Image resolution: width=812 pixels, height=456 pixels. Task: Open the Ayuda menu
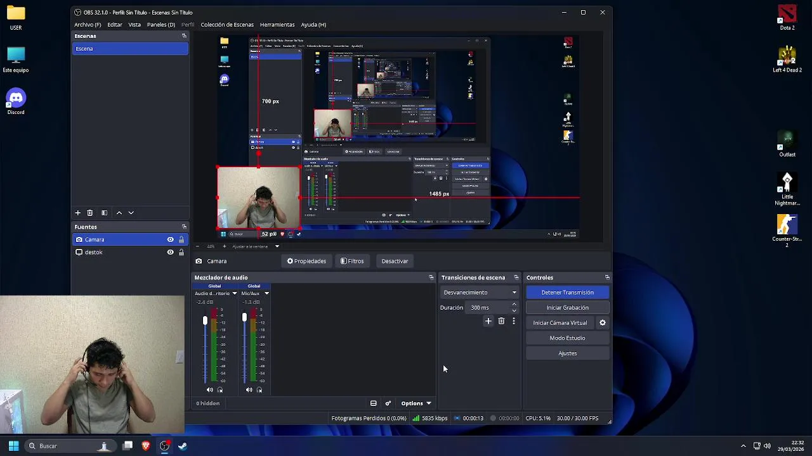[313, 25]
